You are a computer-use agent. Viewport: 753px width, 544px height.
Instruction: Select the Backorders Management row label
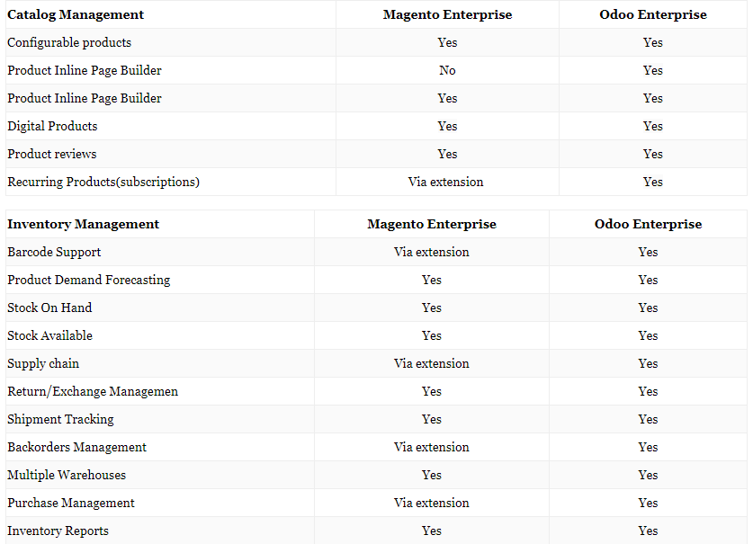coord(76,447)
